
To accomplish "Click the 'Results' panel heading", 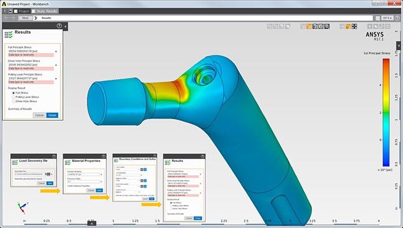I will coord(22,32).
